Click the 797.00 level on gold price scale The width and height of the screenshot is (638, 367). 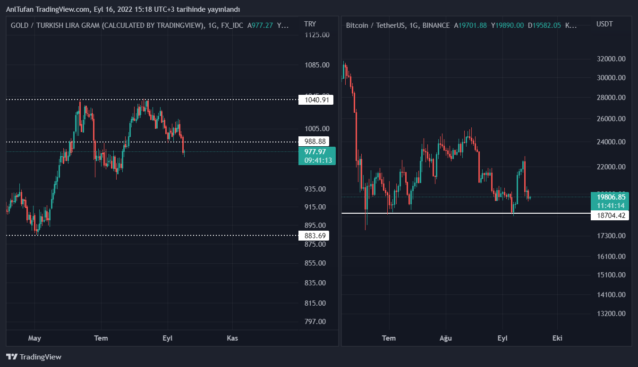pos(316,321)
